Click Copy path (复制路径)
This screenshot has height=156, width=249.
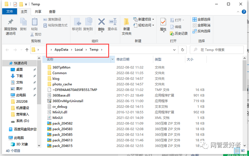[x=52, y=19]
